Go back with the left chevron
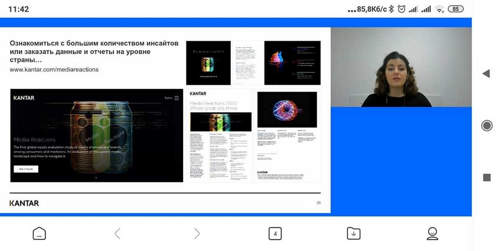This screenshot has width=502, height=251. click(118, 233)
